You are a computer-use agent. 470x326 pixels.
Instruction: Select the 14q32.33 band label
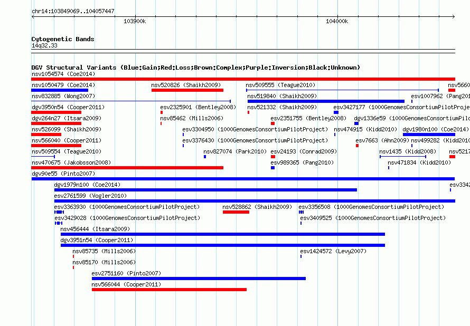click(44, 45)
